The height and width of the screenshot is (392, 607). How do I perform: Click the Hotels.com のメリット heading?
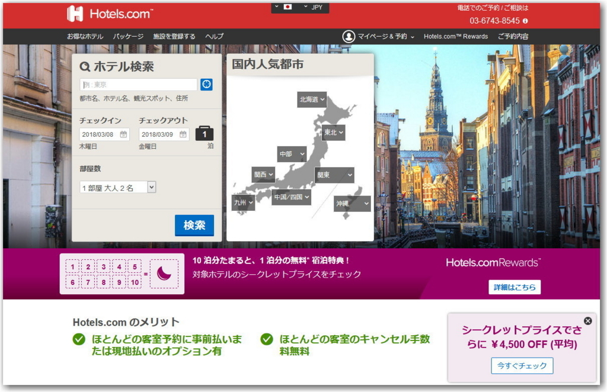pyautogui.click(x=126, y=322)
